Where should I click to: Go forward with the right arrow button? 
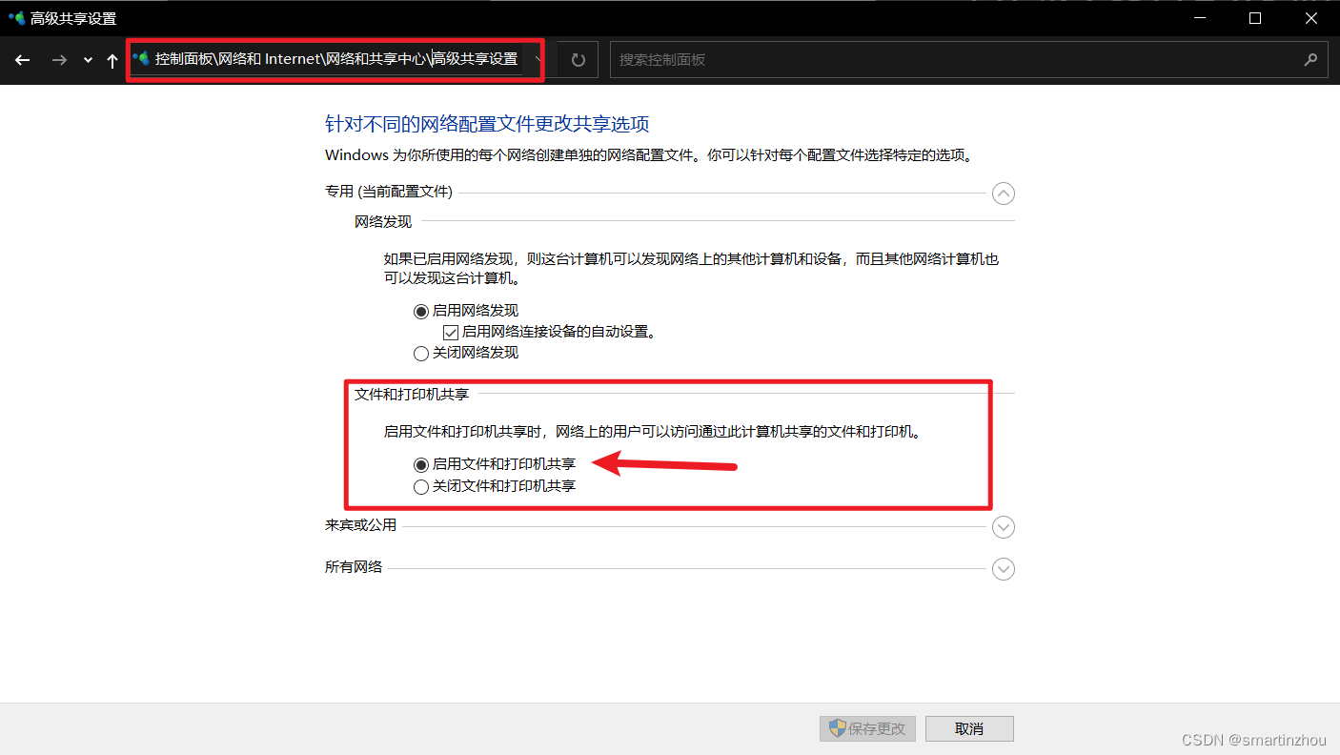tap(59, 60)
